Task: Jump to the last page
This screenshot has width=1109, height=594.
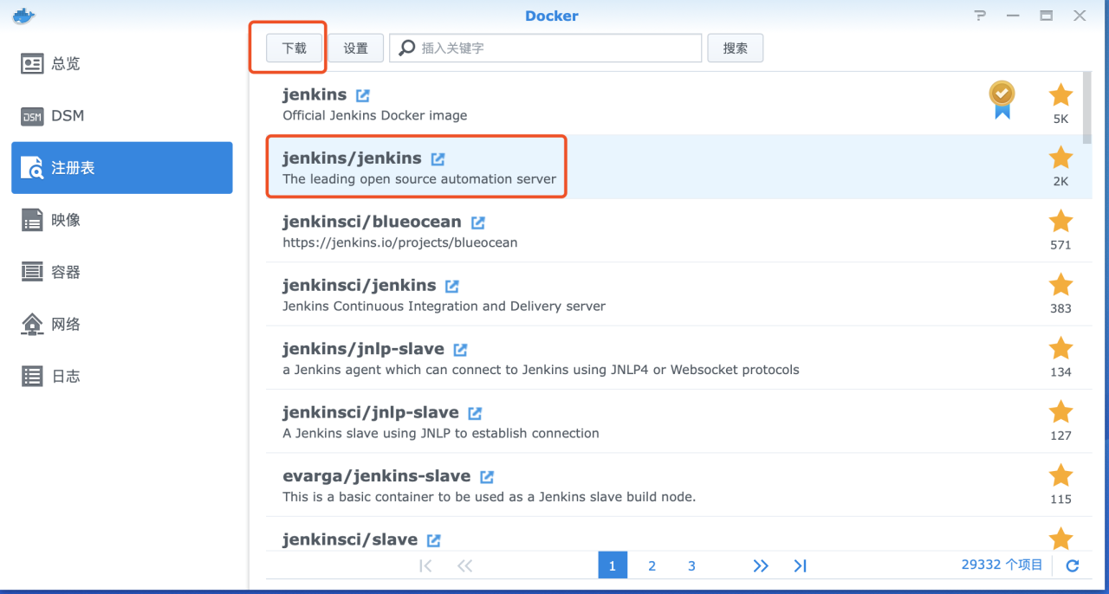Action: tap(801, 565)
